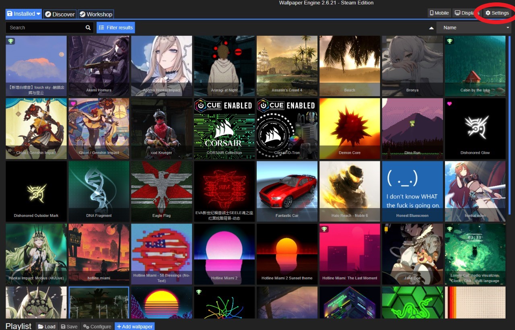Select the Beach wallpaper
This screenshot has width=515, height=330.
tap(350, 66)
